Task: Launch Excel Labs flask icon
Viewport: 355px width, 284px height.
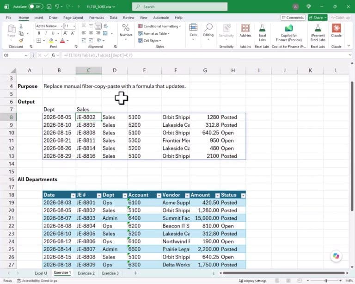Action: pos(262,28)
